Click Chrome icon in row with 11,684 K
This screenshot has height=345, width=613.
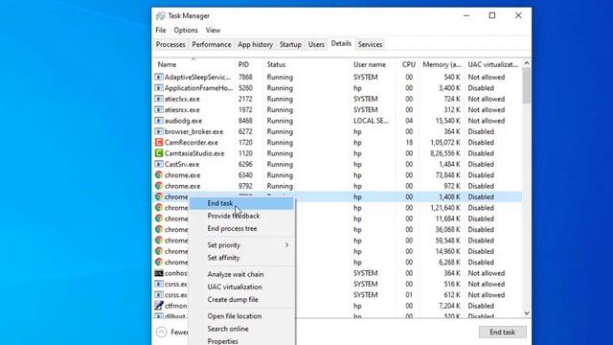coord(159,218)
